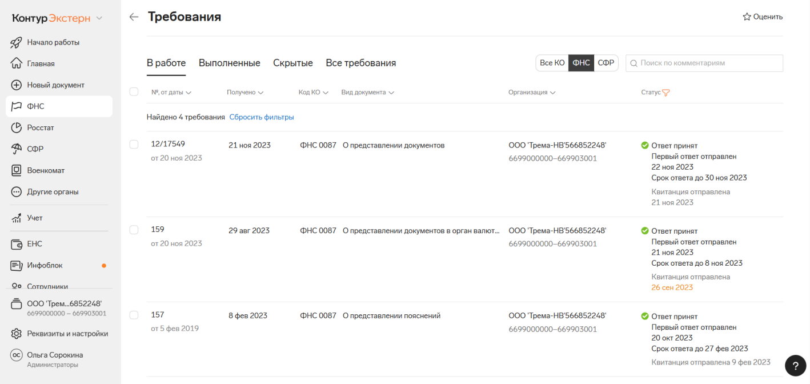The image size is (810, 384).
Task: Open the Все требования tab
Action: tap(360, 63)
